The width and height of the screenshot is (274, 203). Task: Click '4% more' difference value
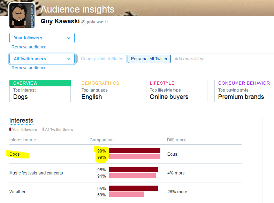pos(176,173)
